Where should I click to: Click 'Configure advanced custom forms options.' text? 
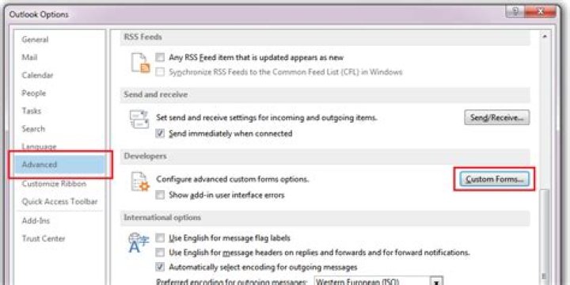tap(233, 179)
